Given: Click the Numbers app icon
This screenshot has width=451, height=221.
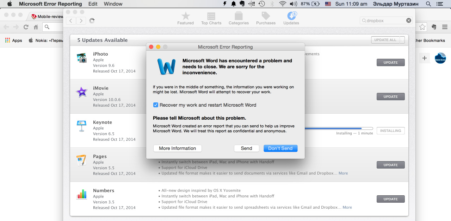Looking at the screenshot, I should click(82, 194).
